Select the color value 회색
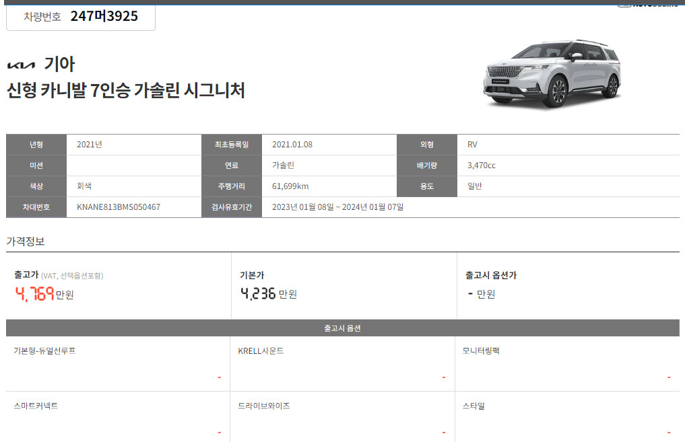 pos(84,186)
